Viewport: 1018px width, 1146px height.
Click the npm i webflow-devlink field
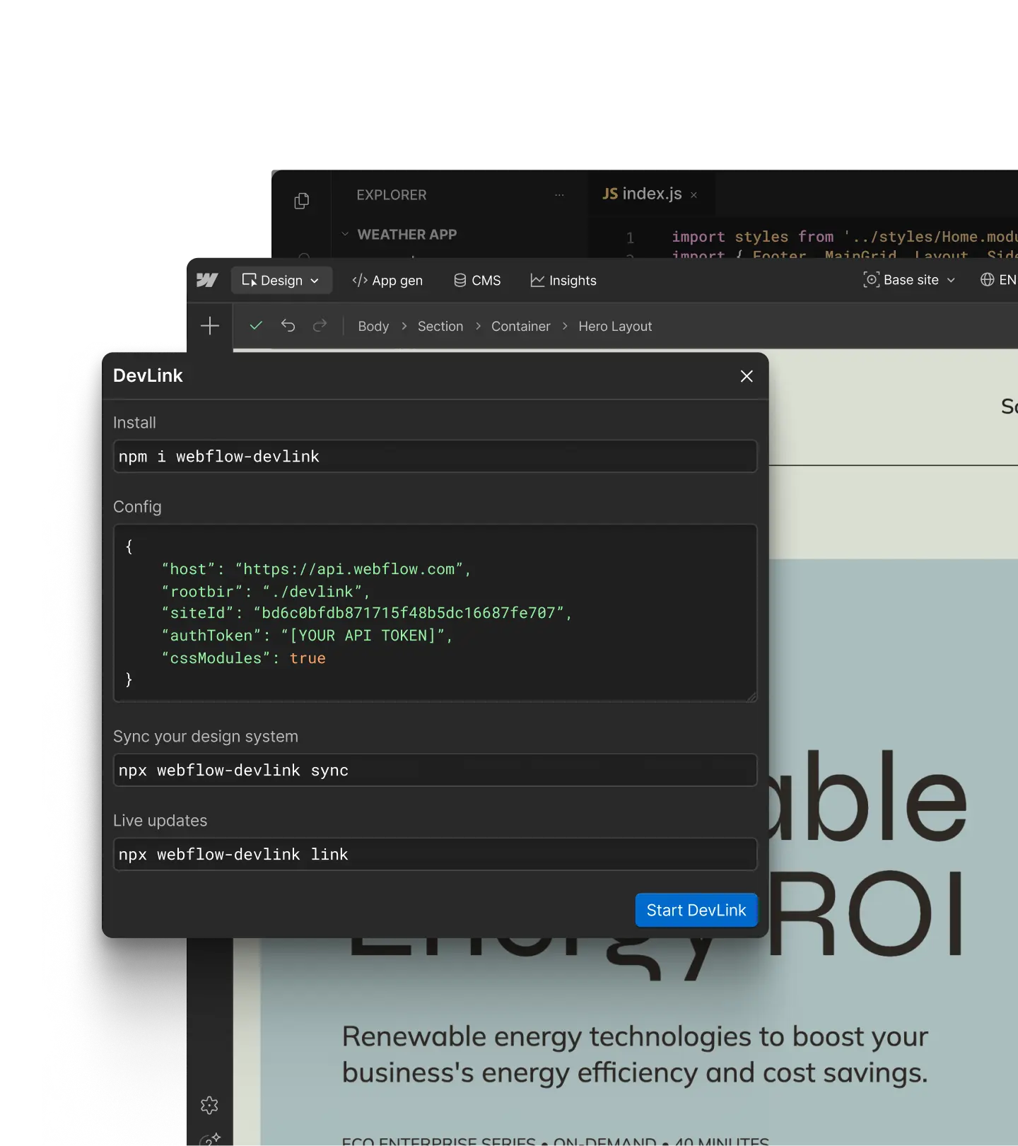435,457
